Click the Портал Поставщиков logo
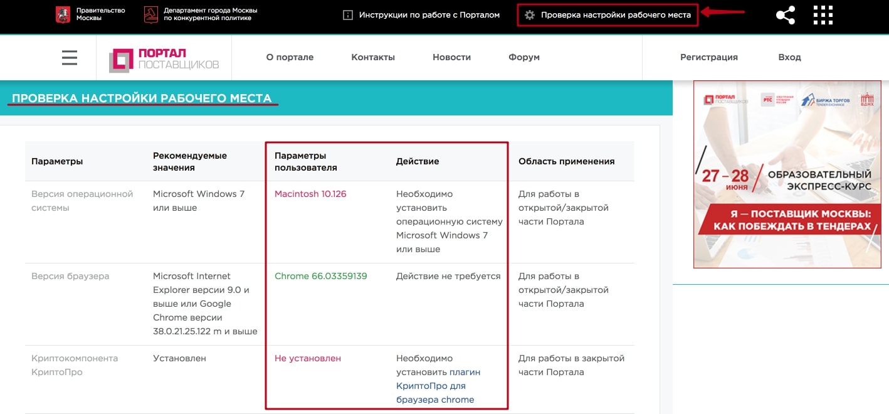 click(x=164, y=58)
